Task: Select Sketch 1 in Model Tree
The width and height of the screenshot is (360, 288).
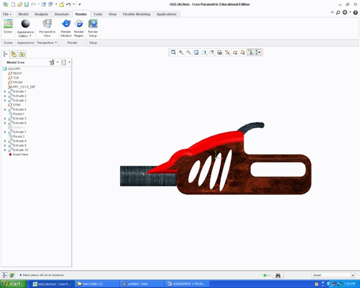Action: click(16, 127)
